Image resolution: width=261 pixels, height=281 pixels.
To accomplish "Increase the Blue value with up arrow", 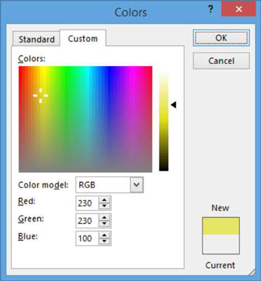I will [104, 235].
